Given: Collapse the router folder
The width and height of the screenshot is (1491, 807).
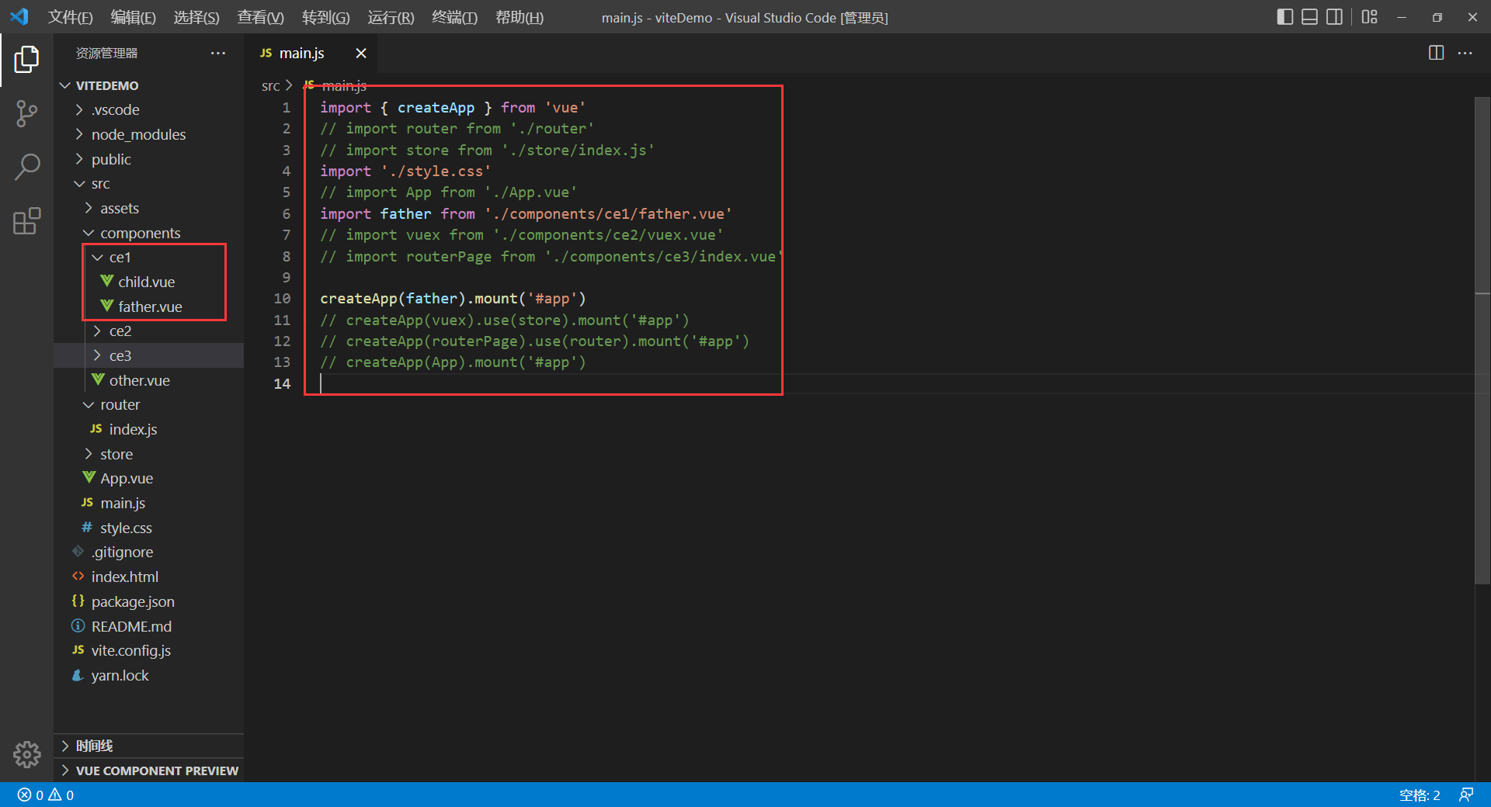Looking at the screenshot, I should 148,404.
